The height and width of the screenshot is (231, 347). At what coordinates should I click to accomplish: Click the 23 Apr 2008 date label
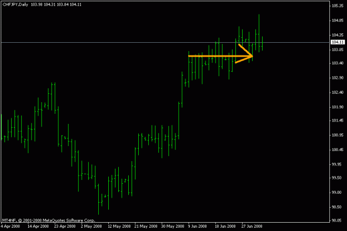click(x=65, y=226)
